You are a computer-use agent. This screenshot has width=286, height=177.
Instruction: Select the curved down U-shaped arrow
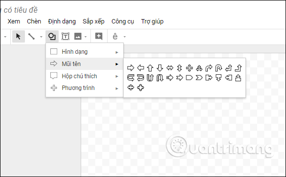point(160,78)
